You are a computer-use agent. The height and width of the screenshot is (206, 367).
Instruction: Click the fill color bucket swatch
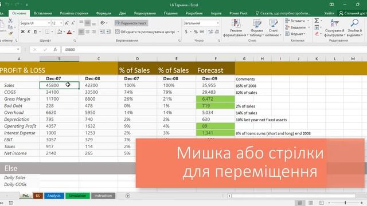60,32
